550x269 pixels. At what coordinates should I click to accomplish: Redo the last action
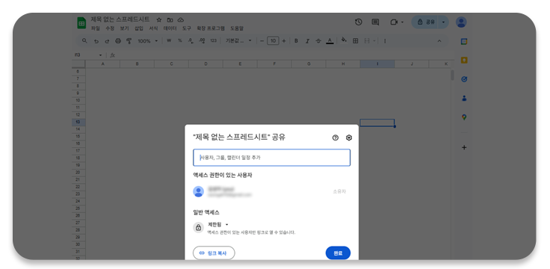[107, 41]
